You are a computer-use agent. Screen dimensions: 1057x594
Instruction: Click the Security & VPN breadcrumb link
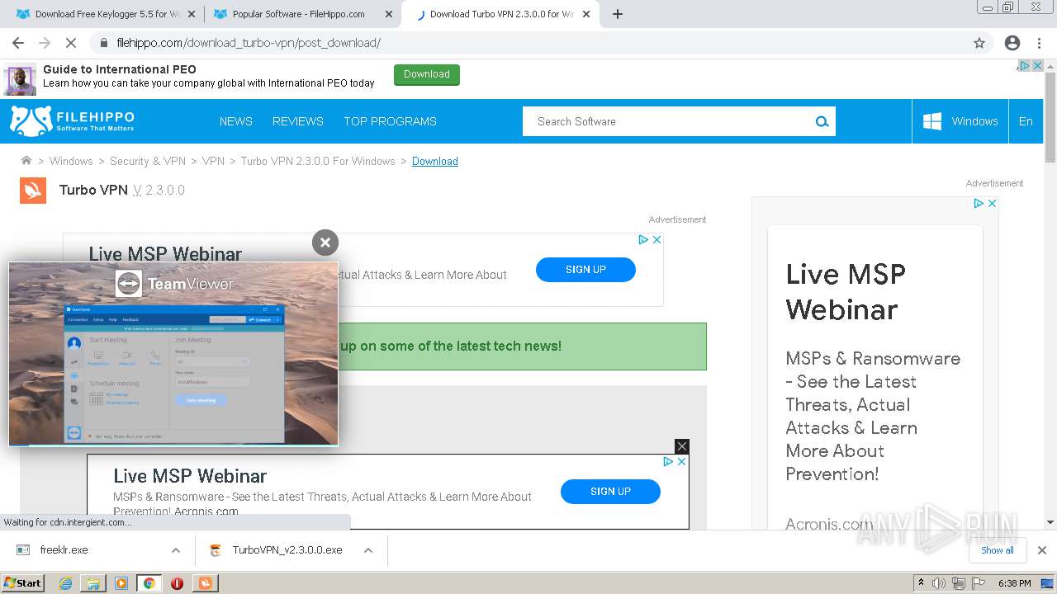[x=148, y=161]
